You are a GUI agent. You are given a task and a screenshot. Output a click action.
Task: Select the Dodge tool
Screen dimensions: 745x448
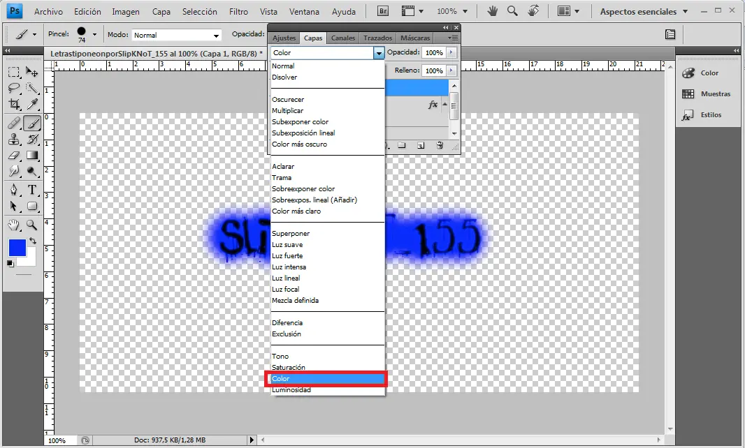[x=32, y=172]
